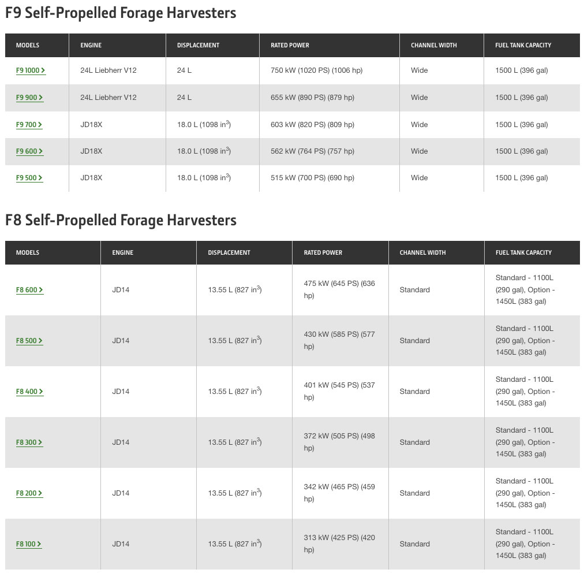The height and width of the screenshot is (573, 584).
Task: Click the 750 kW rated power cell
Action: 316,70
